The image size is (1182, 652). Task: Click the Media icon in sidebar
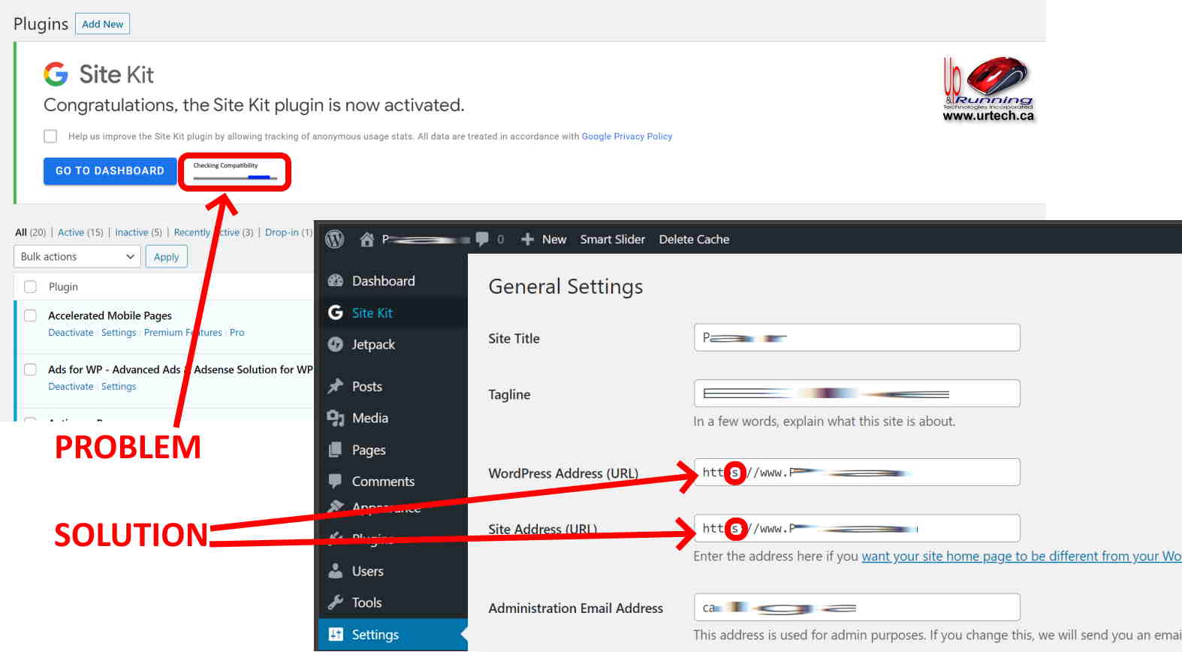click(336, 418)
